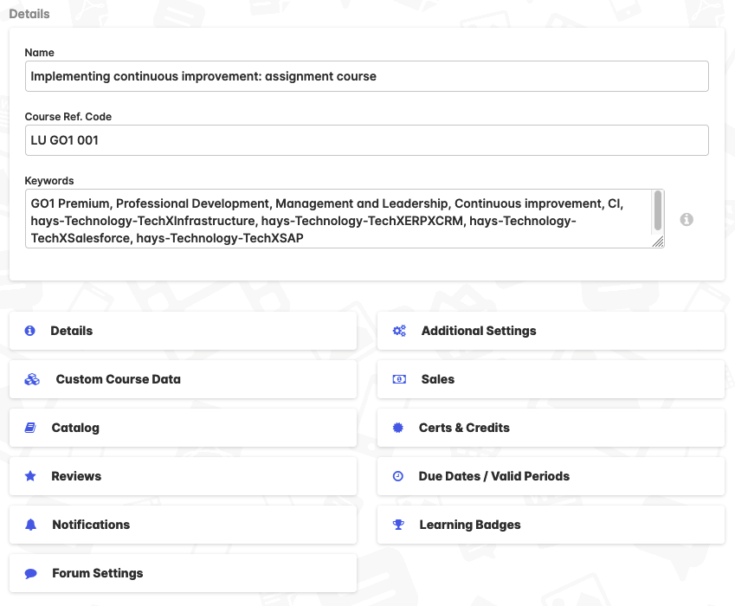735x606 pixels.
Task: Click into the course Name field
Action: click(x=367, y=76)
